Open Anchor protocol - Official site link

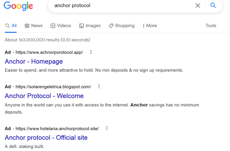(46, 138)
